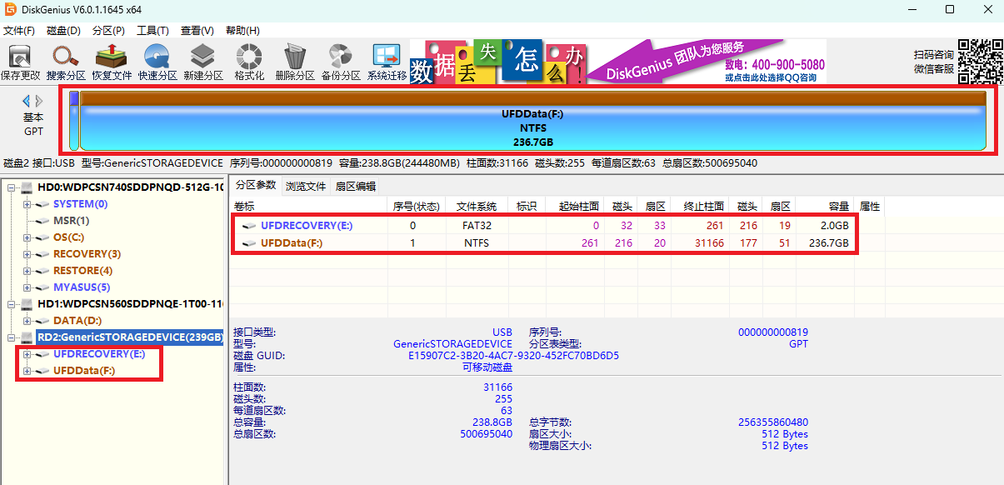Click the 数据丢失怎么办 banner graphic
Image resolution: width=1004 pixels, height=485 pixels.
[497, 62]
